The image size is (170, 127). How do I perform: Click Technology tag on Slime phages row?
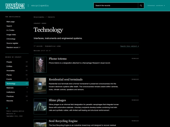135,100
